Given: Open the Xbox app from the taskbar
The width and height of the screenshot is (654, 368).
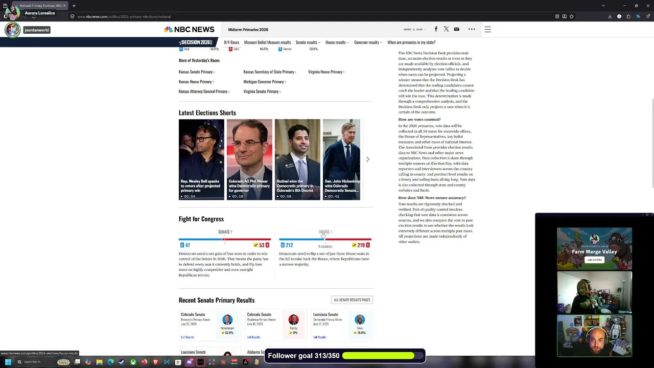Looking at the screenshot, I should [133, 362].
